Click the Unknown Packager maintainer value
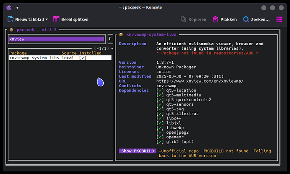 click(x=176, y=67)
